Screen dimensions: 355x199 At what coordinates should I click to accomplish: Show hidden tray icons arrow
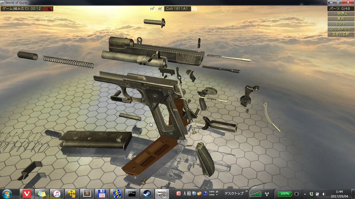(305, 194)
